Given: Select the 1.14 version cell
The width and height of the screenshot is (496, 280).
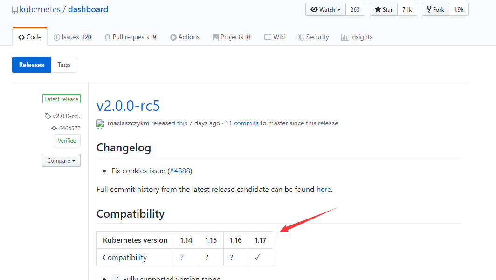Looking at the screenshot, I should click(x=186, y=240).
